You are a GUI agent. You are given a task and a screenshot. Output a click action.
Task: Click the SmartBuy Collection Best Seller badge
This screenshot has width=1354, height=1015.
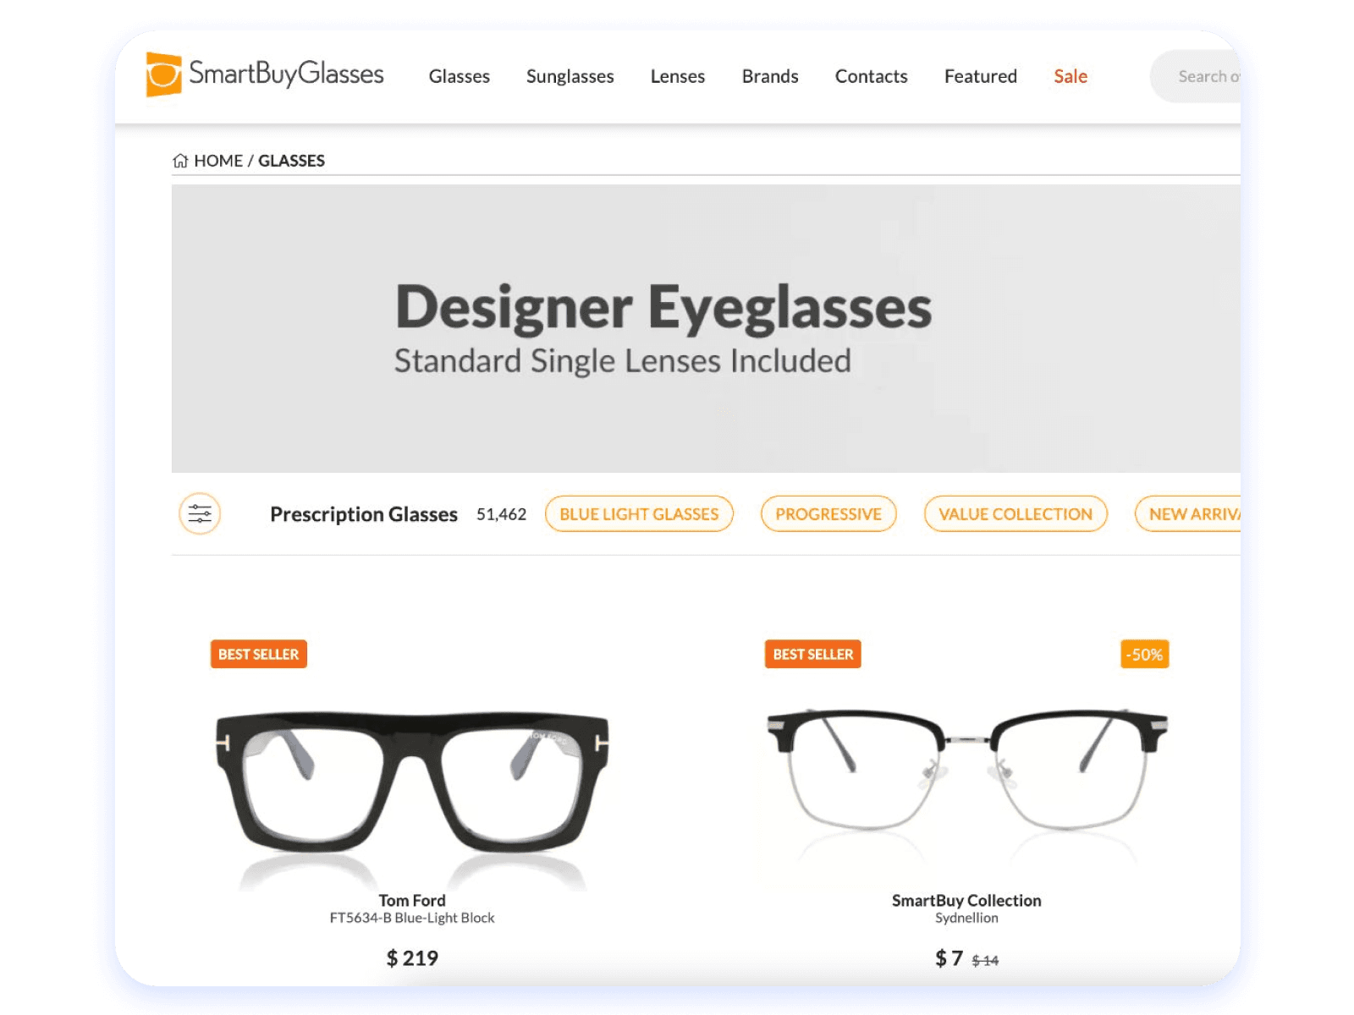(x=812, y=654)
